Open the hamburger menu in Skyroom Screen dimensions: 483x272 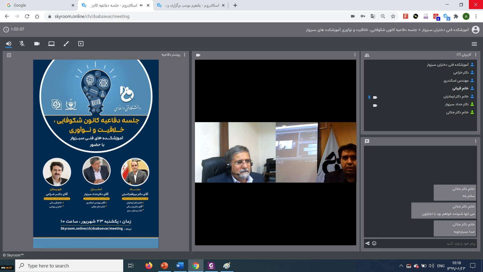(x=474, y=44)
